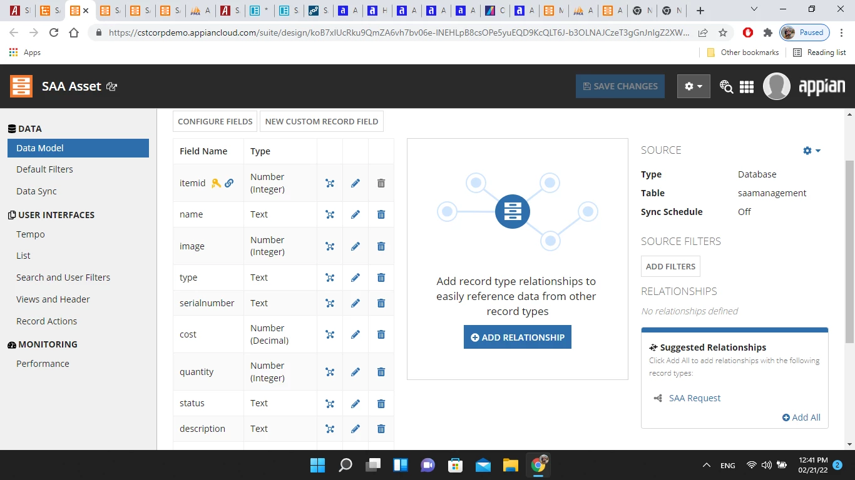Open Views and Header settings

point(53,299)
